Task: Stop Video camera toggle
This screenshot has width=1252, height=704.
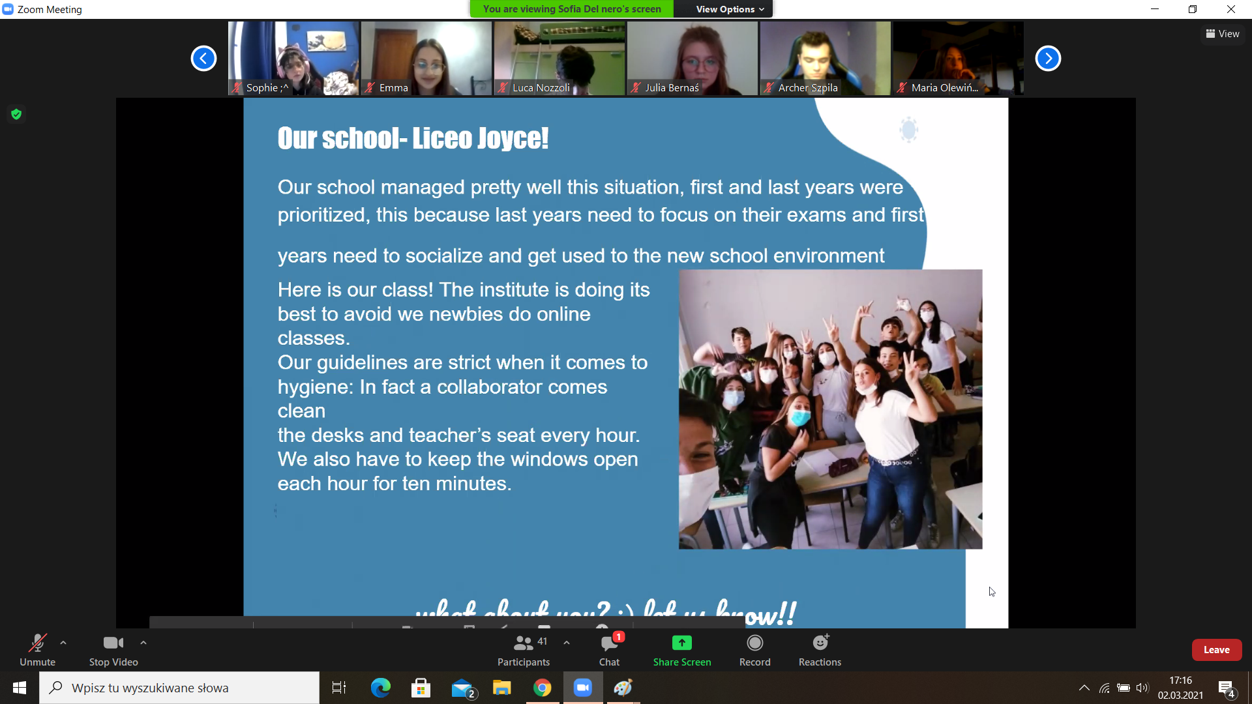Action: pos(113,650)
